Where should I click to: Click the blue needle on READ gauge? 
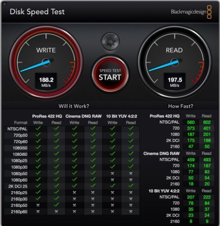(164, 66)
